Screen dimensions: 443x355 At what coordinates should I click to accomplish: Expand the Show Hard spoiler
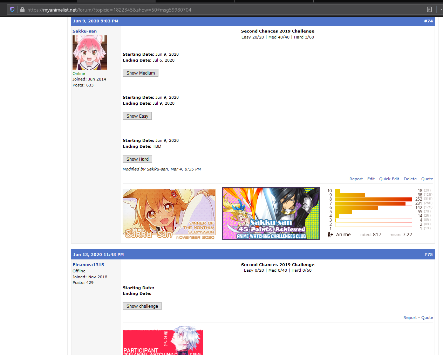click(137, 159)
